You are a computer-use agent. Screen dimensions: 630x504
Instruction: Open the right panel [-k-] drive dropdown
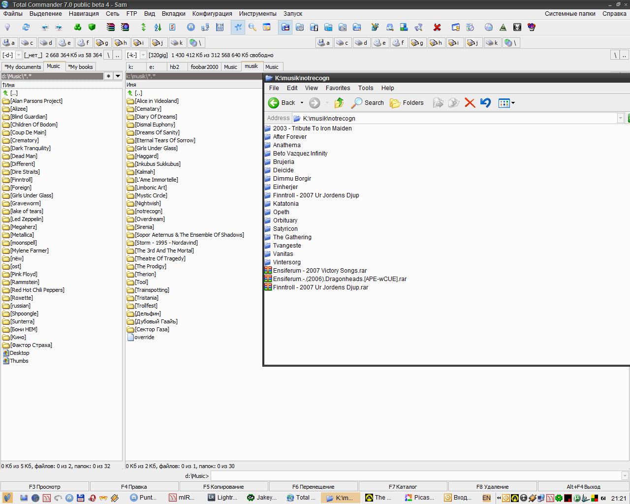(x=143, y=55)
